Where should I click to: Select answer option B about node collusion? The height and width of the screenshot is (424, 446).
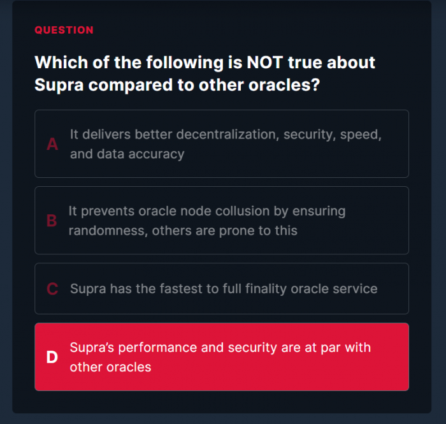[x=221, y=220]
